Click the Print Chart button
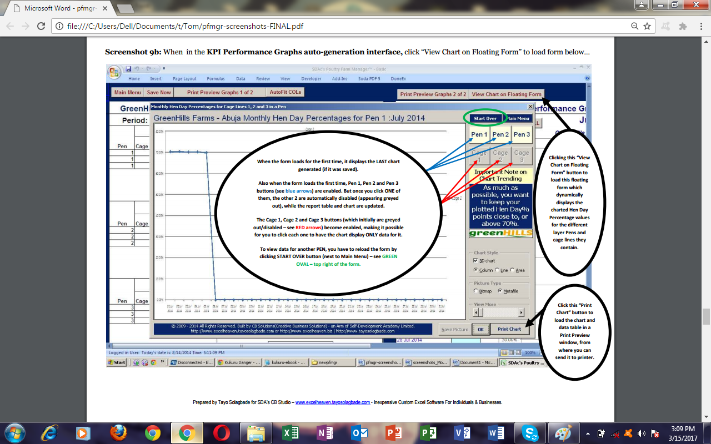 tap(509, 329)
